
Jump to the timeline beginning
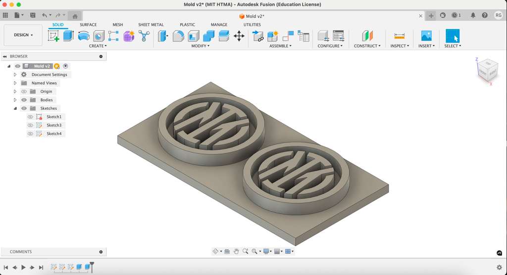point(5,267)
